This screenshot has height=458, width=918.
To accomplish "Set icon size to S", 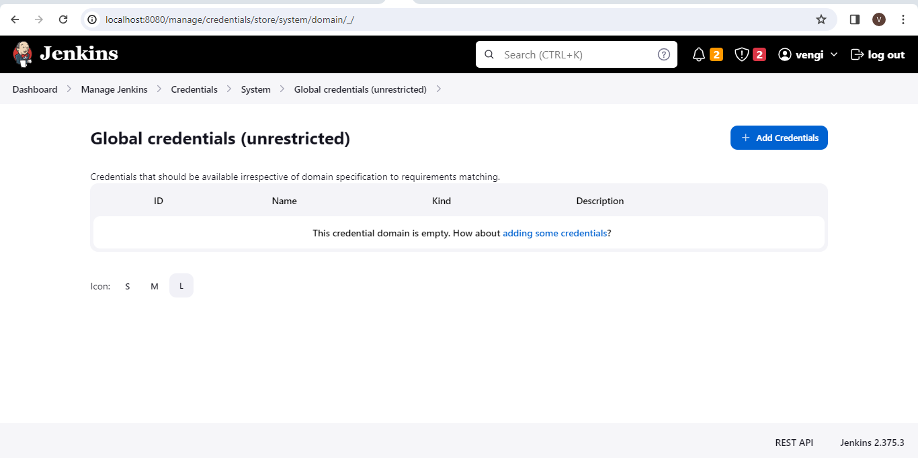I will 128,286.
